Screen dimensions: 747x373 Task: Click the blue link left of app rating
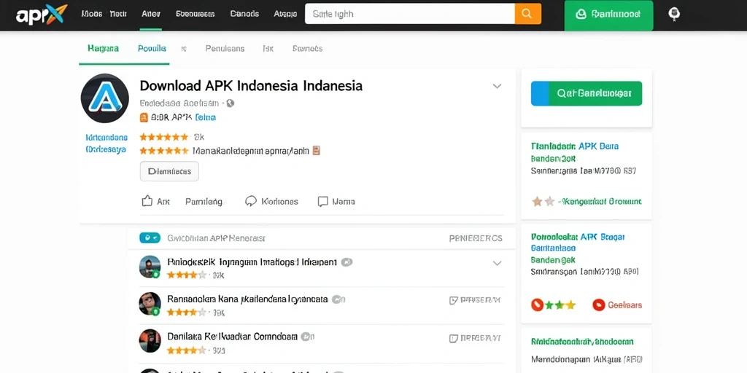[107, 144]
